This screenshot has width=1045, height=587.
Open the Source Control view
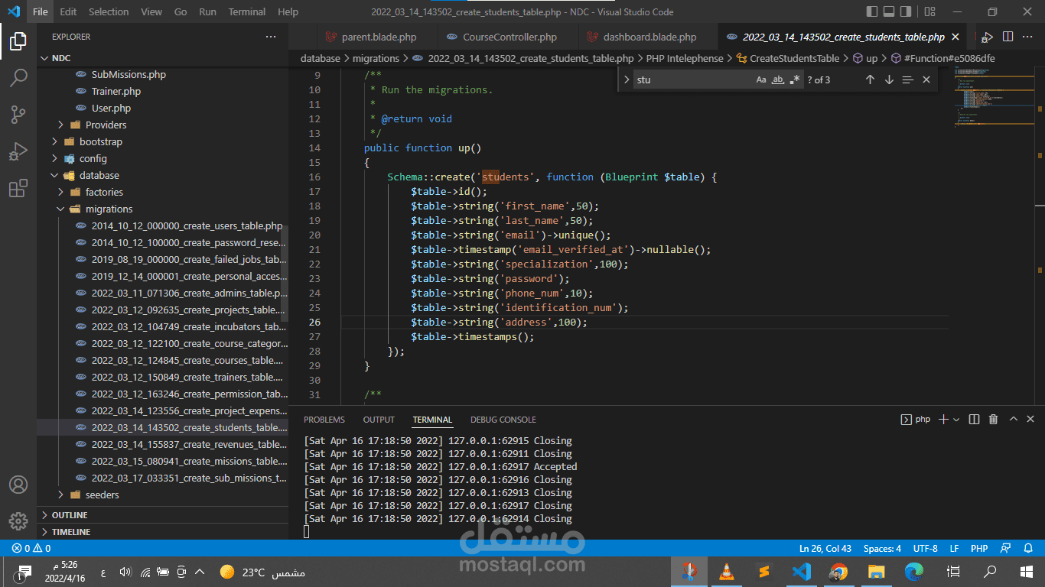(x=18, y=115)
